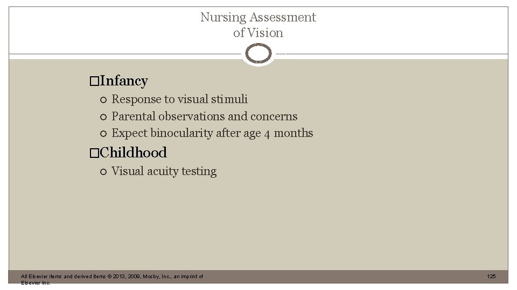Screen dimensions: 517x290
Task: Click the "Elsevier Inc." footer second line
Action: pos(36,283)
